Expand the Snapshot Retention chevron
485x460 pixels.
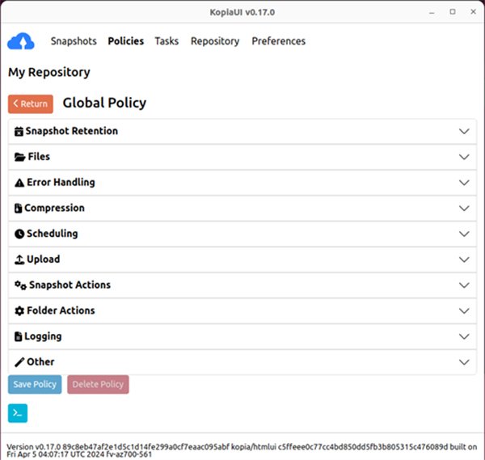464,131
